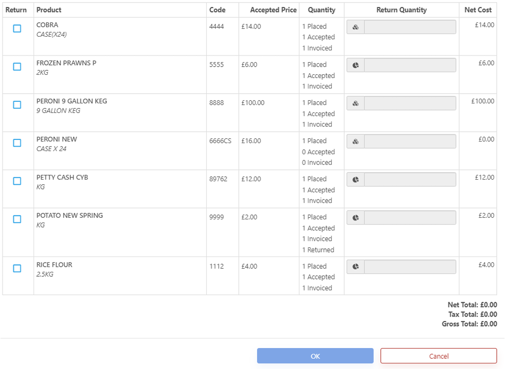
Task: Enable return for PERONI NEW
Action: pyautogui.click(x=17, y=143)
